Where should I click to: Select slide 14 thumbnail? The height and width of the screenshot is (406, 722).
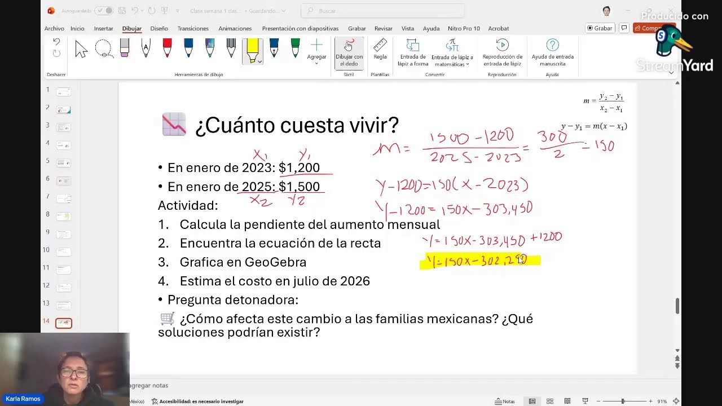pos(64,323)
